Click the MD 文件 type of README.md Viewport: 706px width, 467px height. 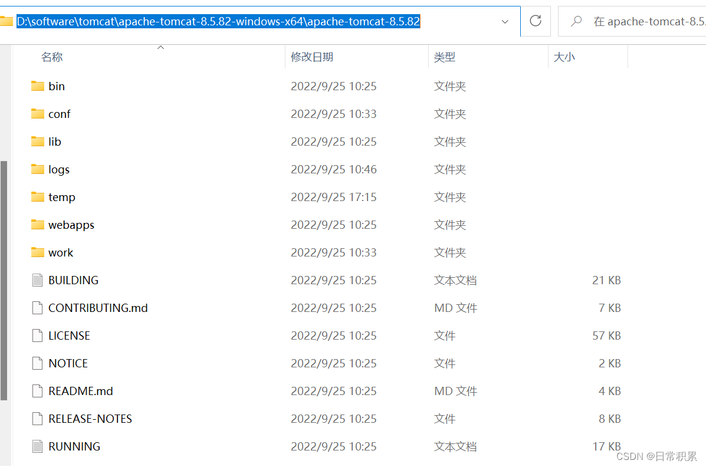tap(456, 391)
